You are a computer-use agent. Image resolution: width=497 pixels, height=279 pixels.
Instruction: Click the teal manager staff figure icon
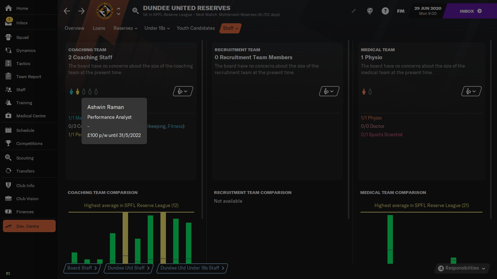coord(71,92)
